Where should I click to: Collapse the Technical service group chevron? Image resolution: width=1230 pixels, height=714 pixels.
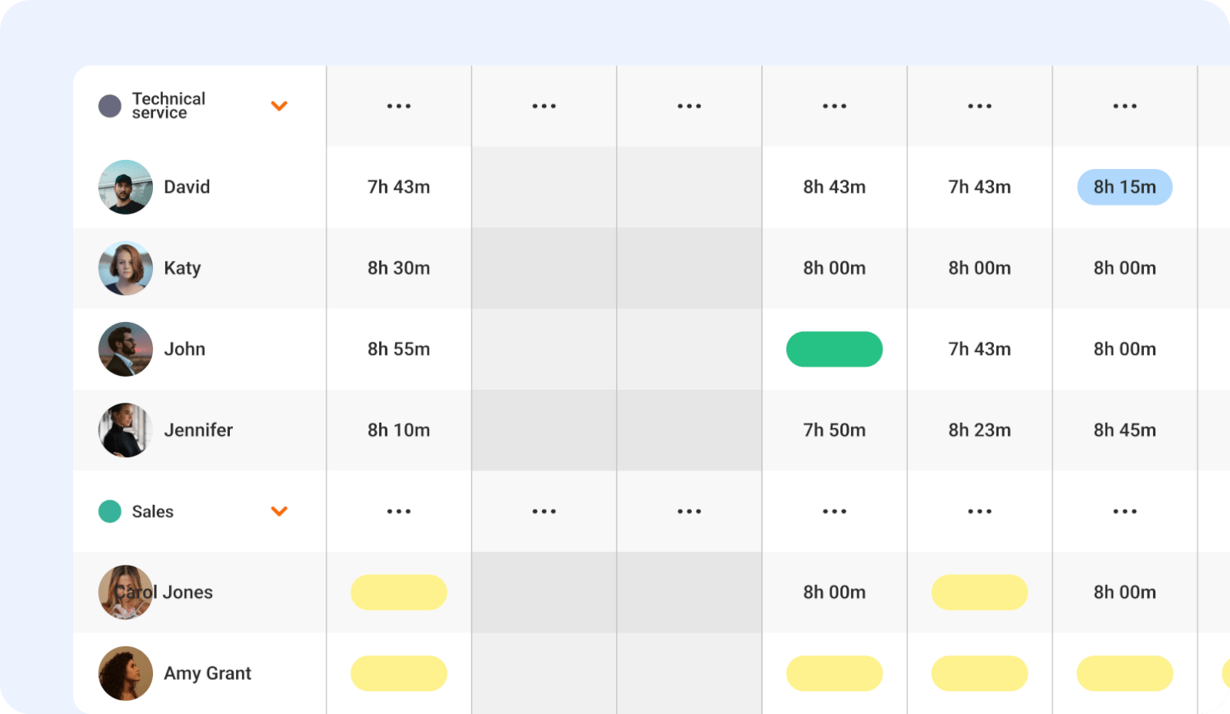[279, 106]
